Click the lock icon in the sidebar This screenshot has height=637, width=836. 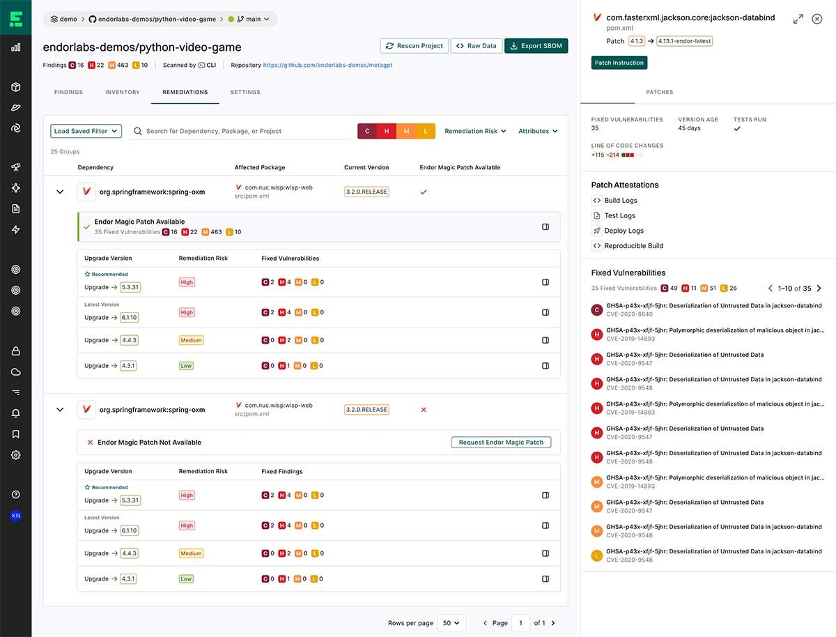tap(15, 351)
